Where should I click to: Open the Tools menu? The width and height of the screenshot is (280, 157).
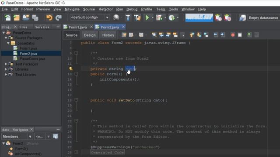(173, 9)
